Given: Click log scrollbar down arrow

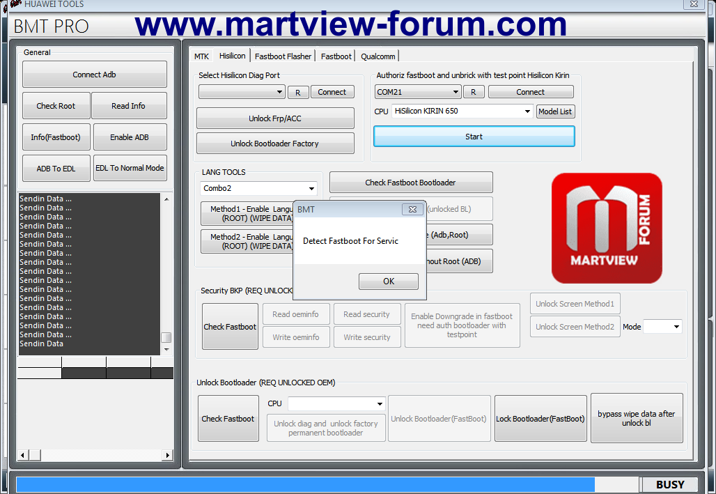Looking at the screenshot, I should [x=166, y=350].
